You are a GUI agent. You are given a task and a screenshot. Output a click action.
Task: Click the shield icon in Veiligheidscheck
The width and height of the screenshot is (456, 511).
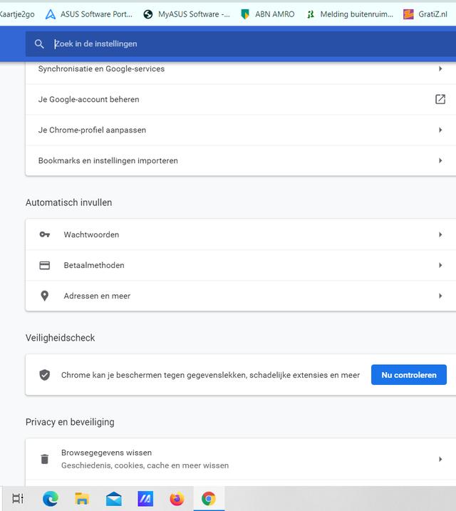(x=45, y=375)
